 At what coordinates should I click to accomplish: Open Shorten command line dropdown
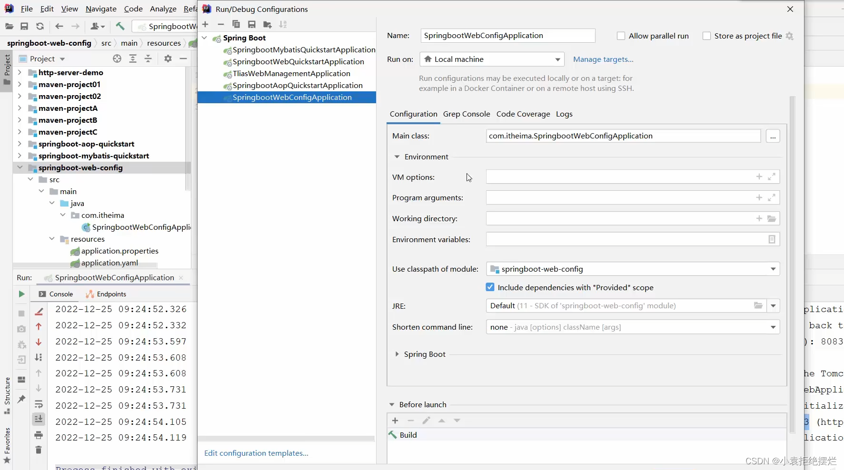(633, 327)
